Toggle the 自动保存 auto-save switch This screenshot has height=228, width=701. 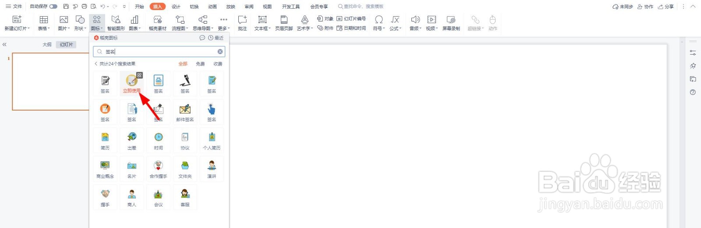(53, 7)
